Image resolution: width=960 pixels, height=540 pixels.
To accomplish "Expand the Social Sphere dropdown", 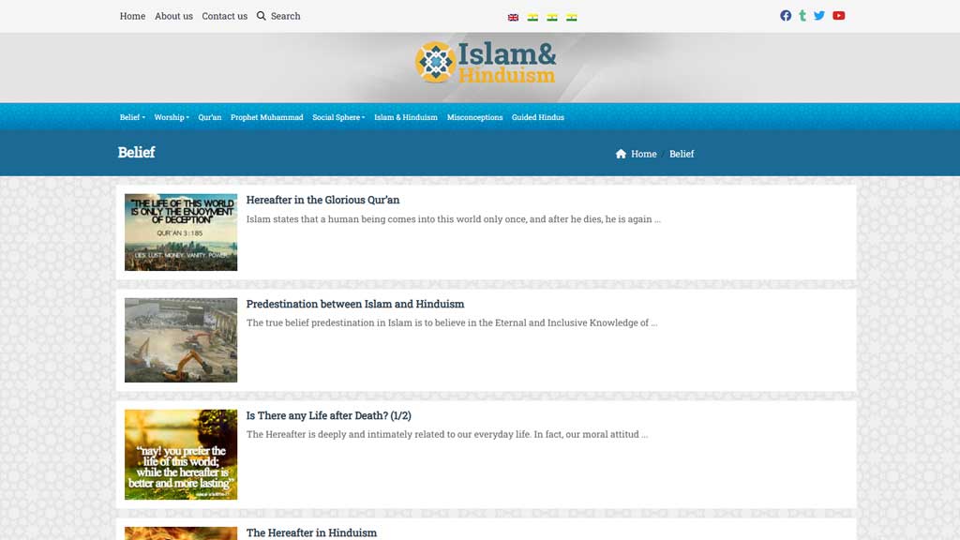I will click(x=337, y=117).
